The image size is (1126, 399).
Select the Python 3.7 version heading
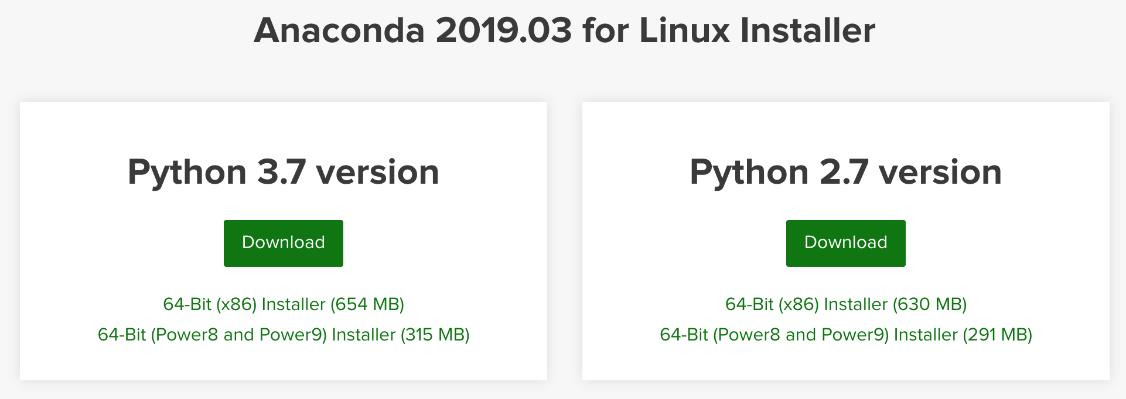(x=283, y=171)
